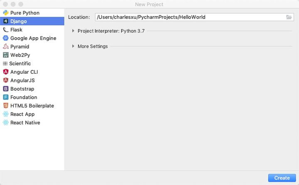Select React App label
299x185 pixels.
coord(22,114)
